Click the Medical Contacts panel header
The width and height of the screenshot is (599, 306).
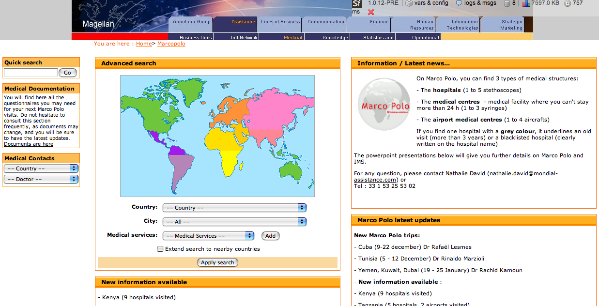41,158
